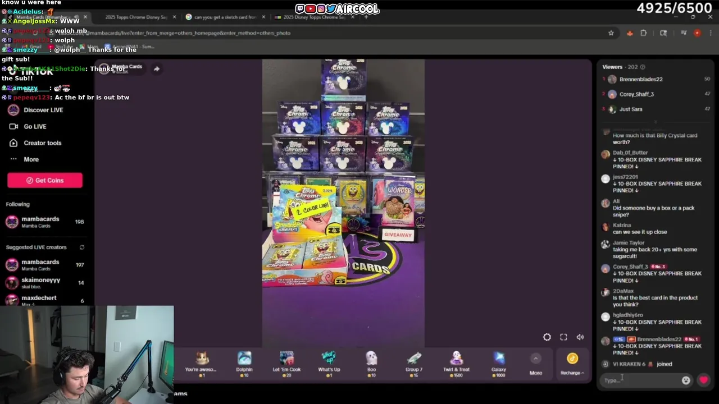719x404 pixels.
Task: Open a new browser tab
Action: [x=366, y=17]
